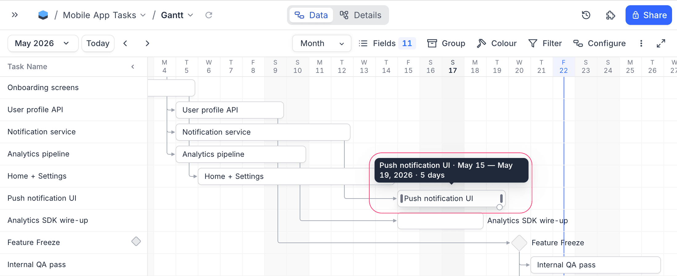
Task: Click the Monday 4 date header
Action: (x=164, y=67)
